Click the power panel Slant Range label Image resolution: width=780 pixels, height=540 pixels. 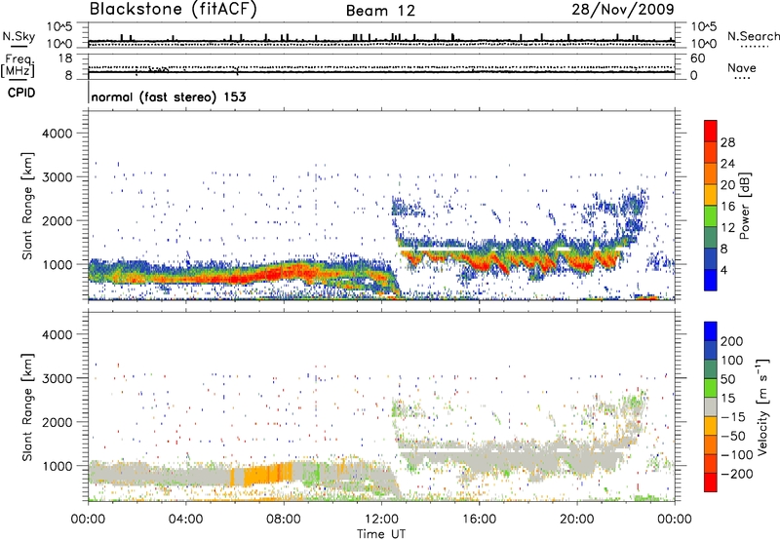(27, 206)
